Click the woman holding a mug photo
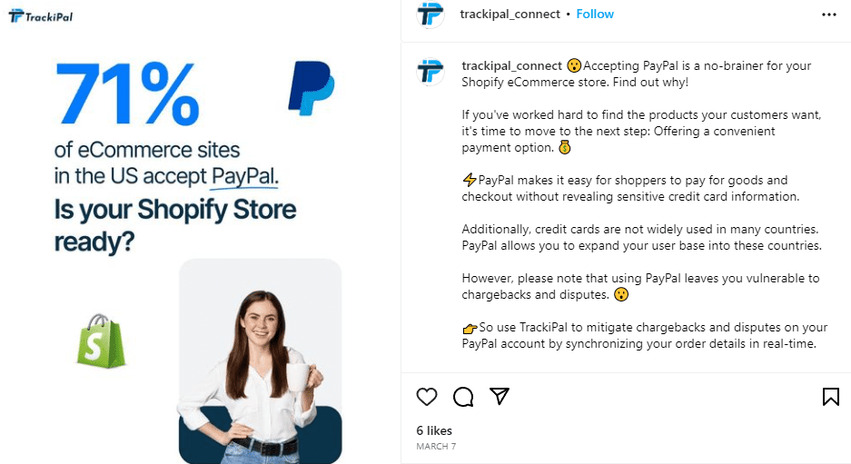This screenshot has width=851, height=464. coord(261,361)
